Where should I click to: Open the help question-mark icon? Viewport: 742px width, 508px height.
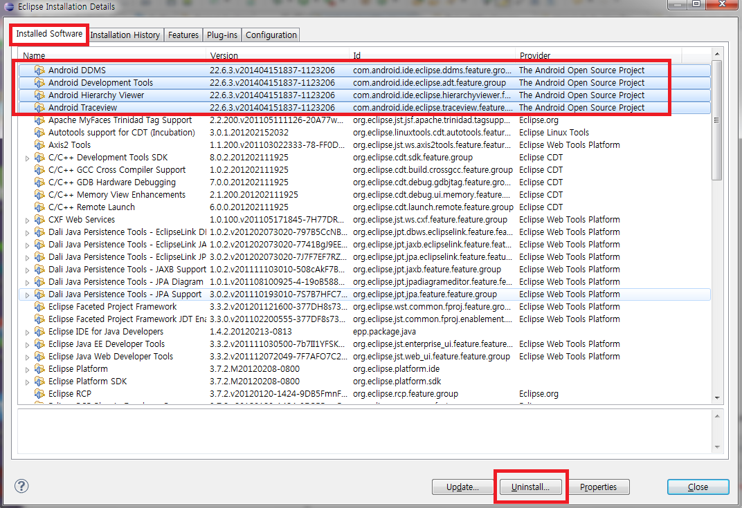point(21,486)
